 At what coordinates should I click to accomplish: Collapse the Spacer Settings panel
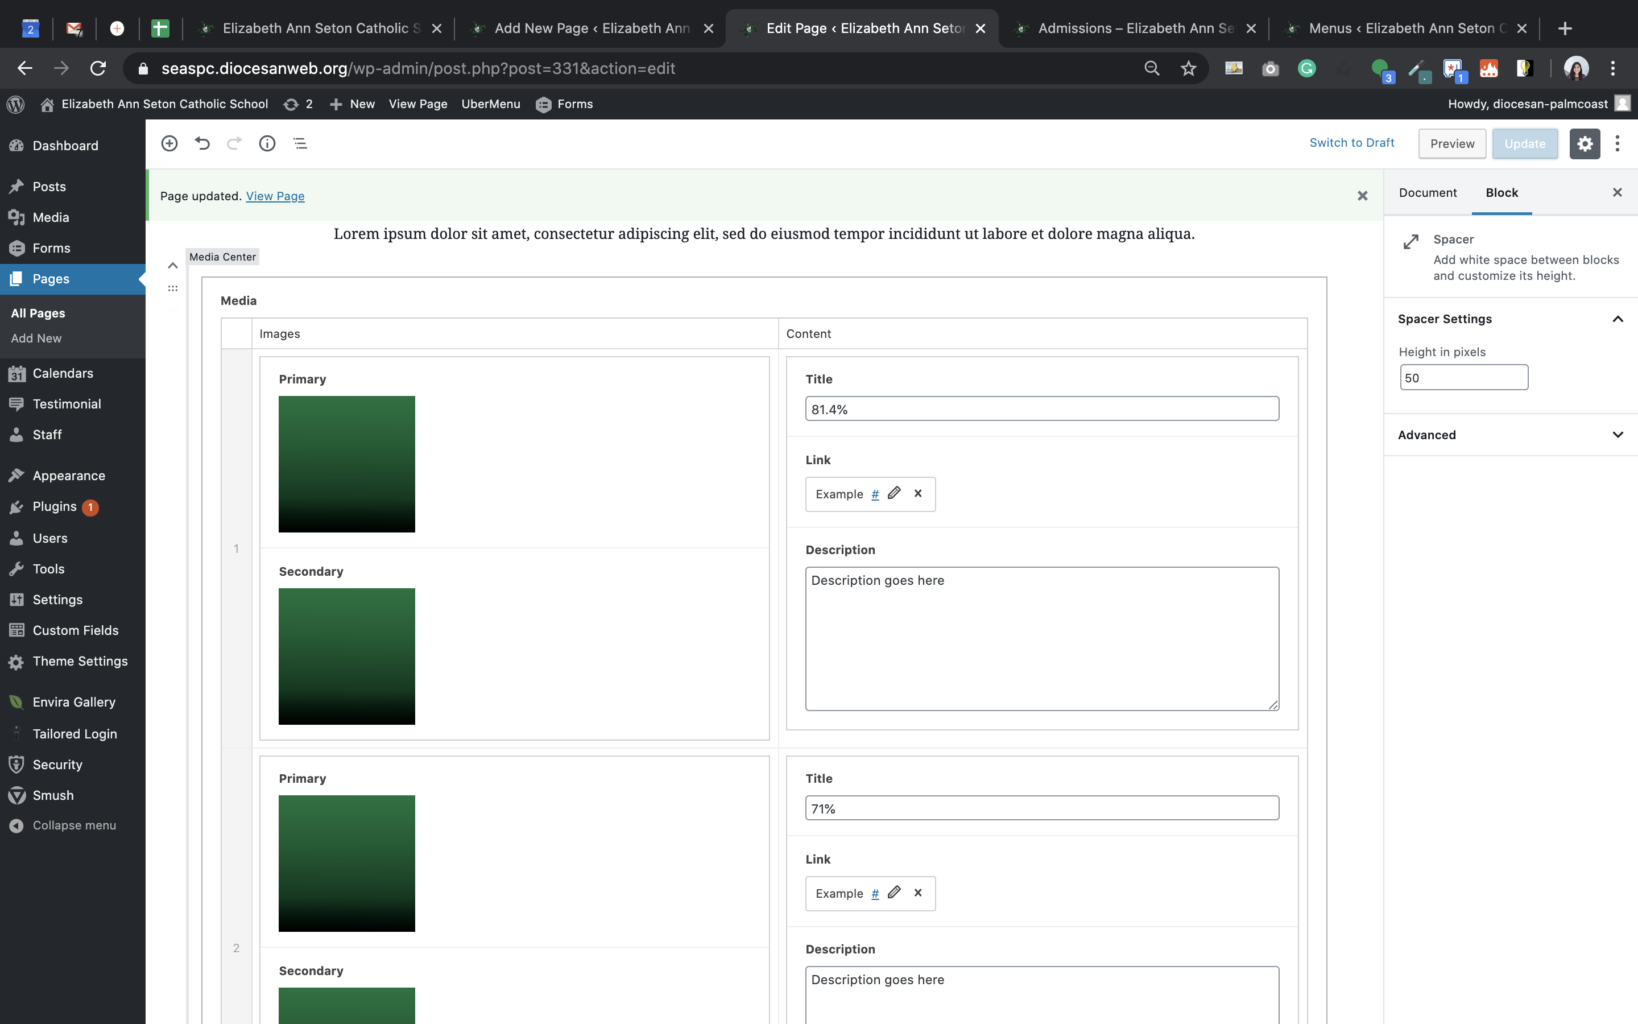click(1617, 319)
